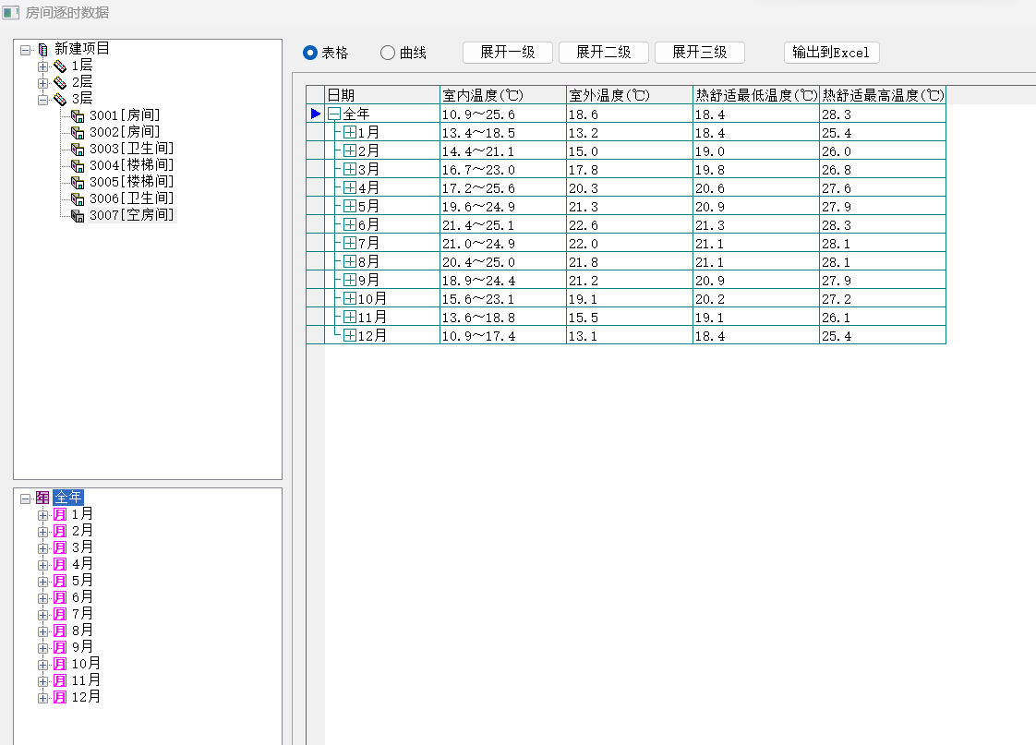Click the 新建项目 project root icon
Image resolution: width=1036 pixels, height=745 pixels.
click(42, 49)
